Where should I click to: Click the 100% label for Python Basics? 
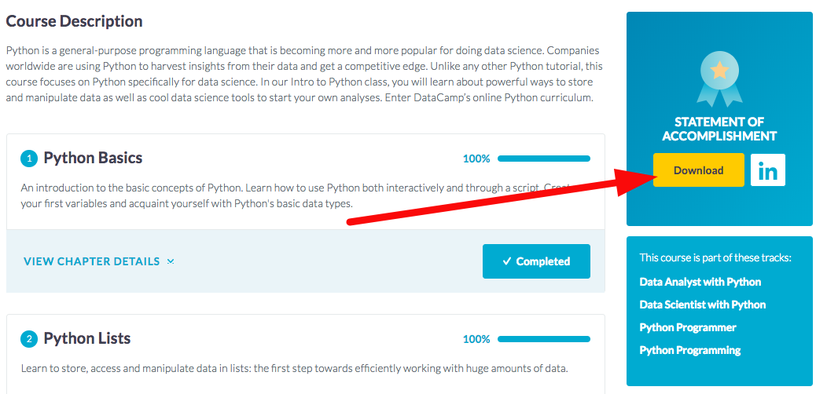(x=476, y=159)
